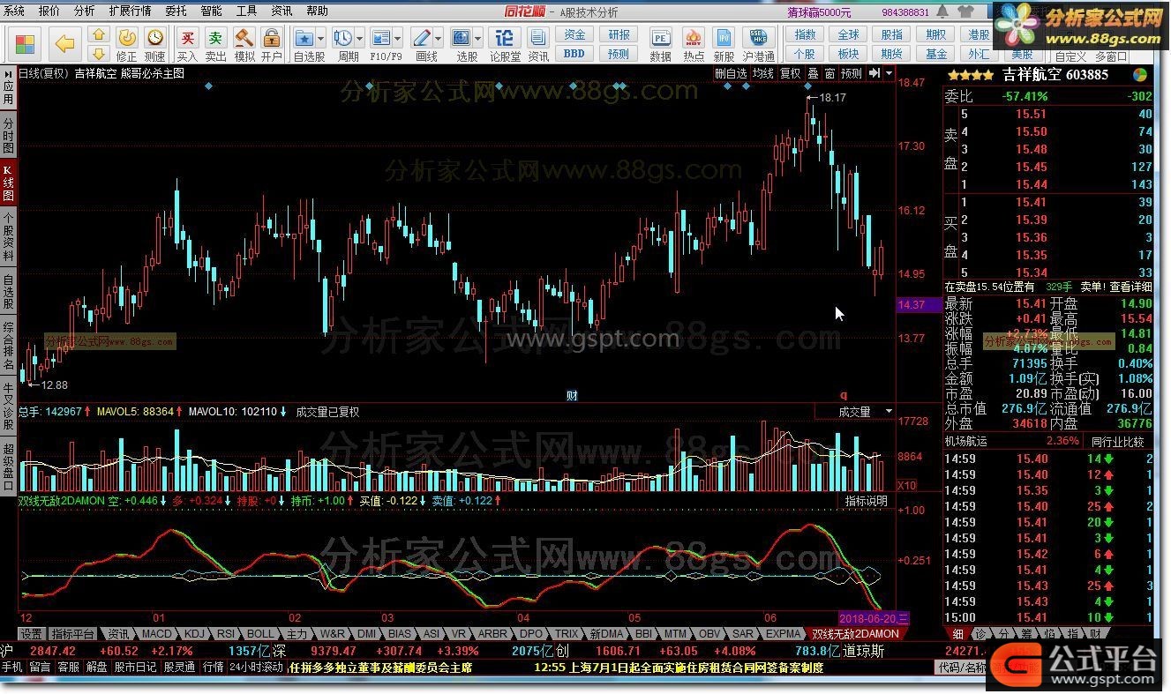1171x694 pixels.
Task: Select the 分时图 side tab
Action: click(8, 137)
